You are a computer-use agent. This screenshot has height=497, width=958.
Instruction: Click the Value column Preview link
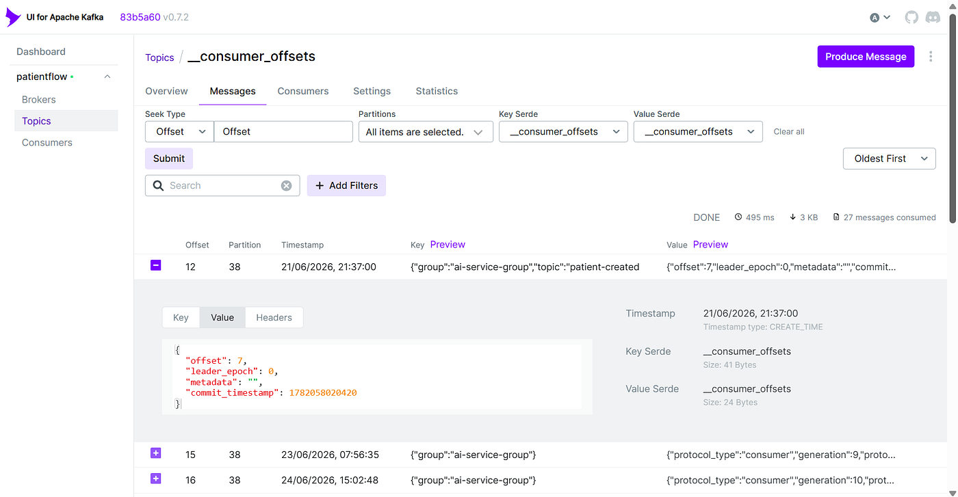pos(710,244)
